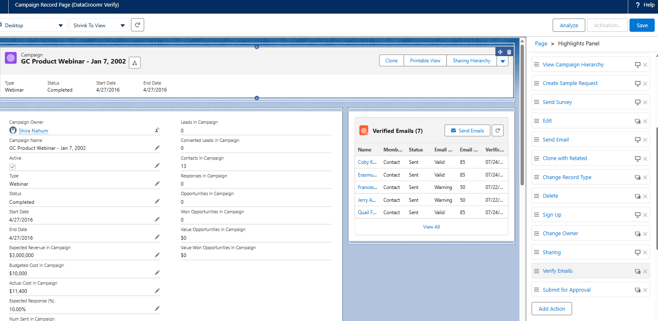Open View All in Verified Emails
This screenshot has height=321, width=658.
coord(431,227)
